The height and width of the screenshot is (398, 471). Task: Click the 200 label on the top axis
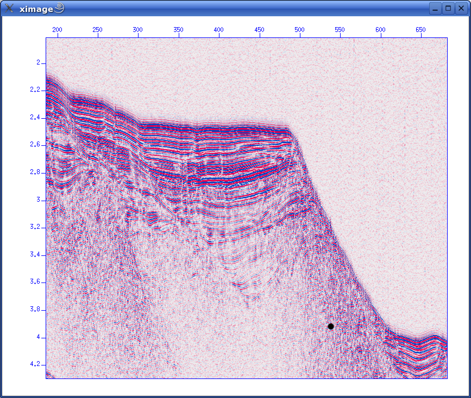(x=57, y=29)
